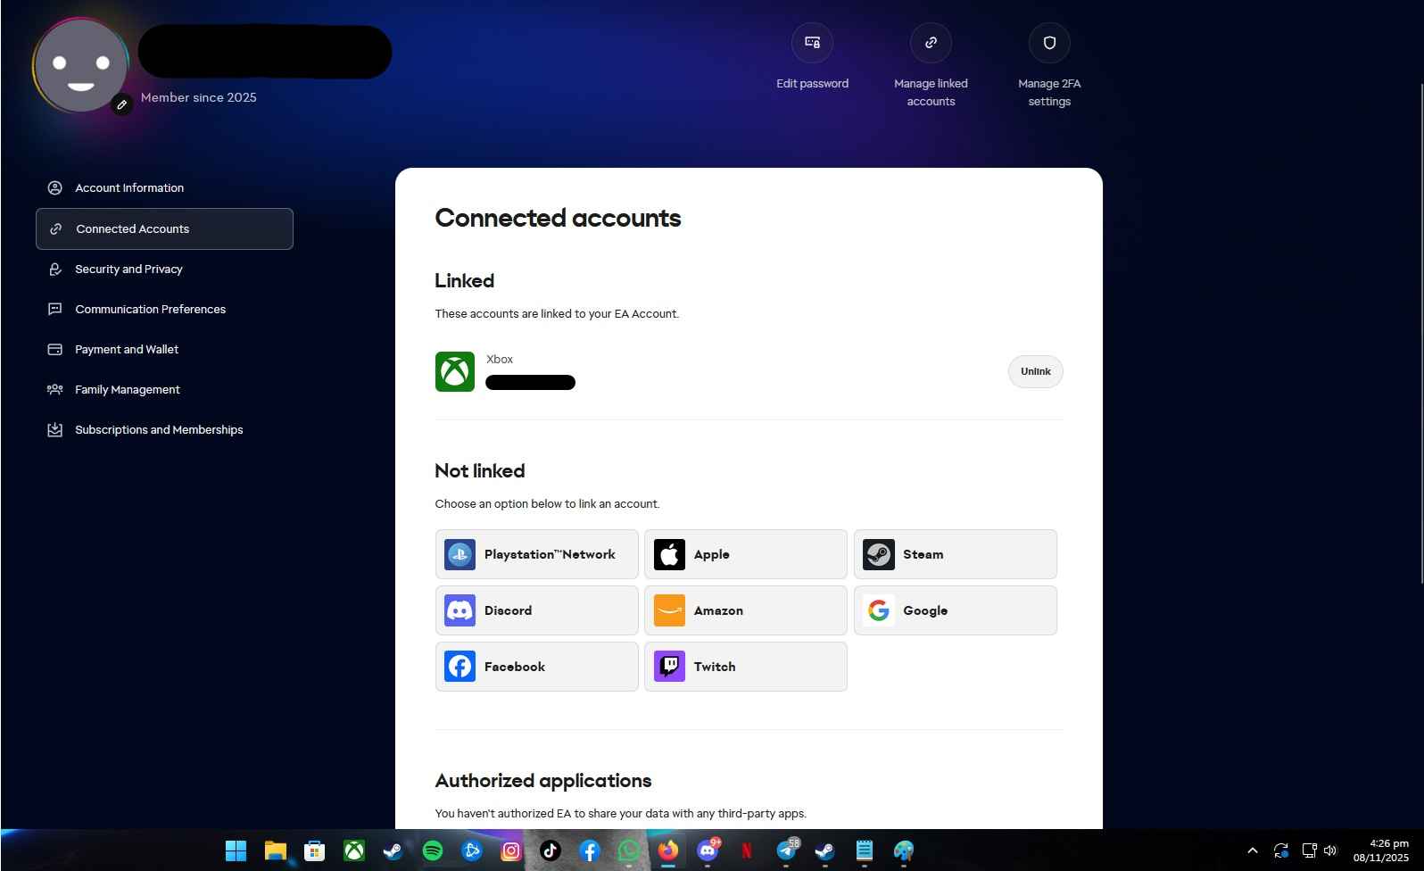
Task: Link a Playstation Network account
Action: (536, 554)
